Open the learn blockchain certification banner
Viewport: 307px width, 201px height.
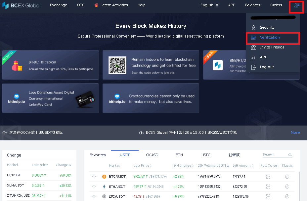(151, 65)
